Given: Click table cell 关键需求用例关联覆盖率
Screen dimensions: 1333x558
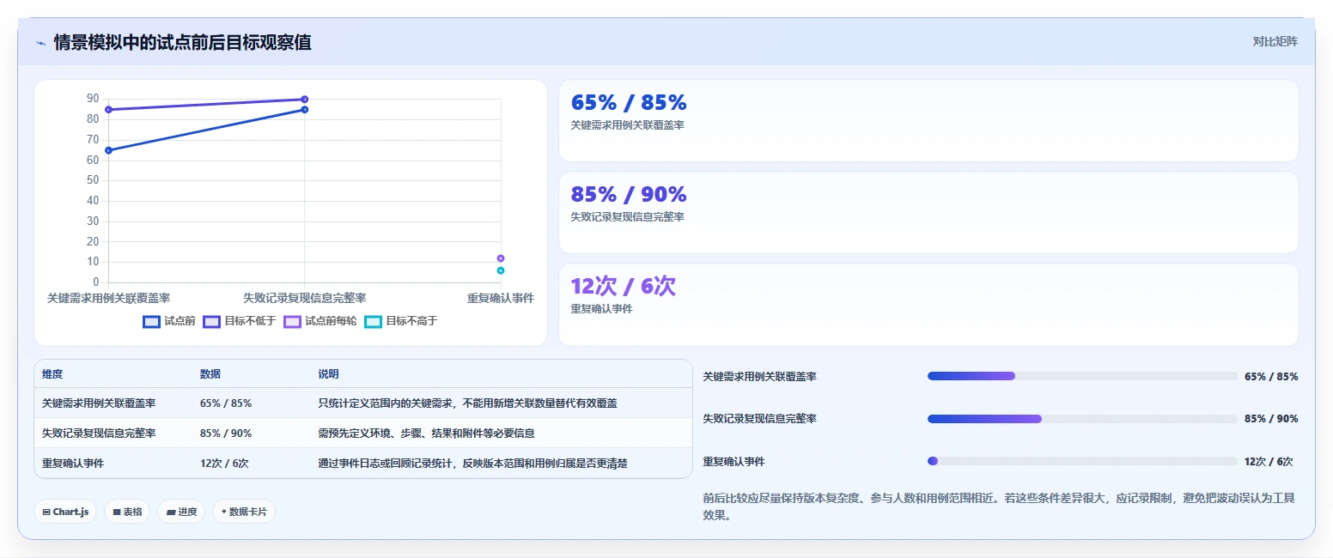Looking at the screenshot, I should point(99,403).
